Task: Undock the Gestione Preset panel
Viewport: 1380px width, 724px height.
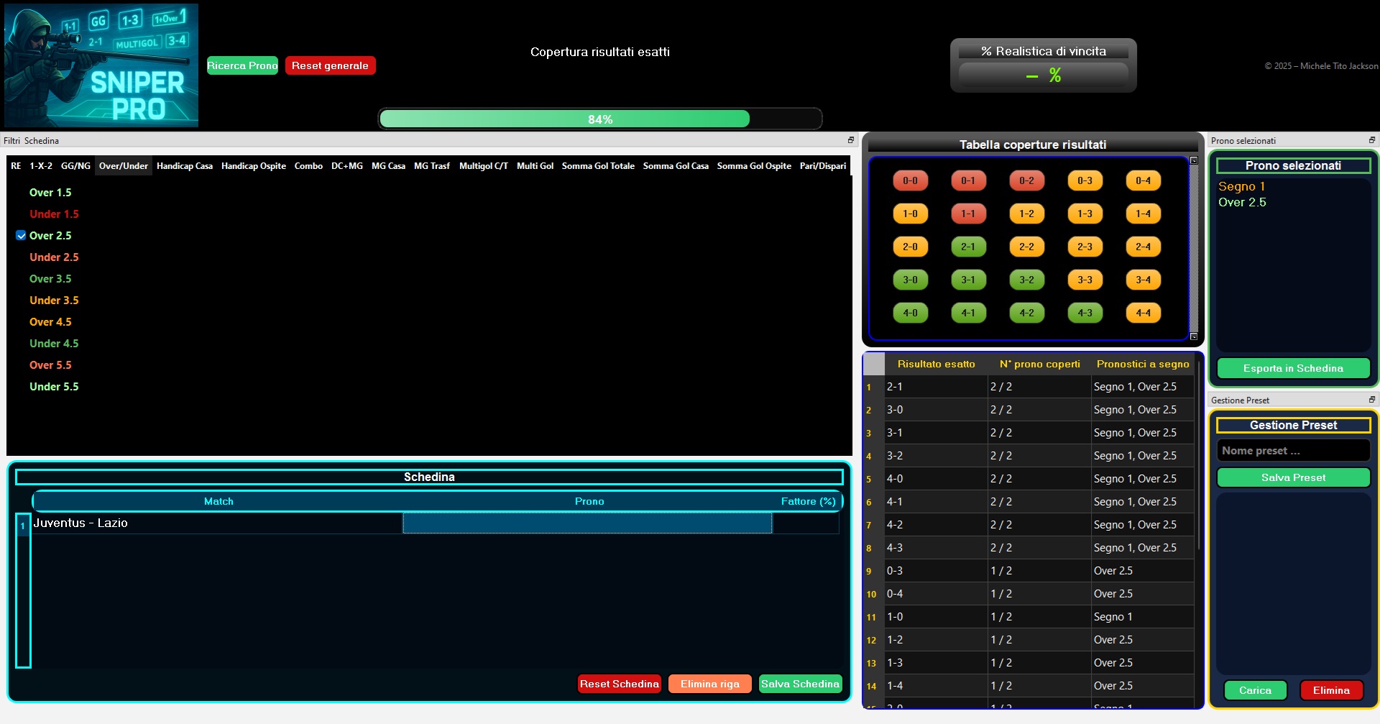Action: tap(1374, 400)
